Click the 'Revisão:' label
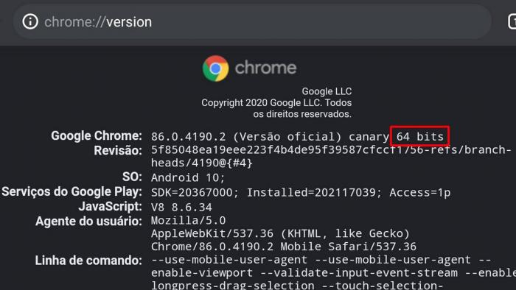The image size is (516, 290). [118, 150]
